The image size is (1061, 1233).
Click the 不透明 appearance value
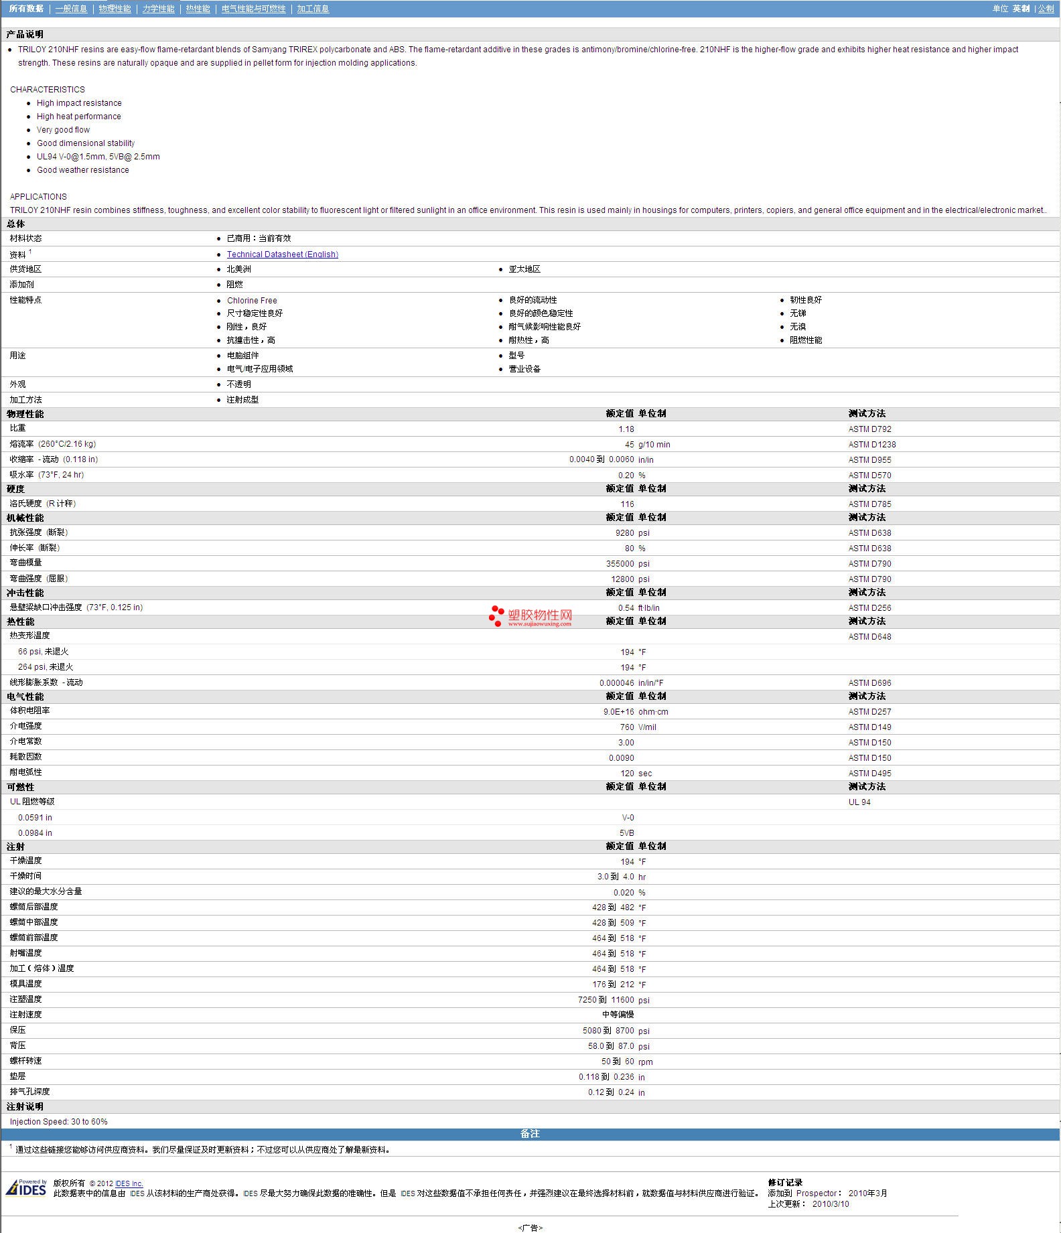click(238, 384)
